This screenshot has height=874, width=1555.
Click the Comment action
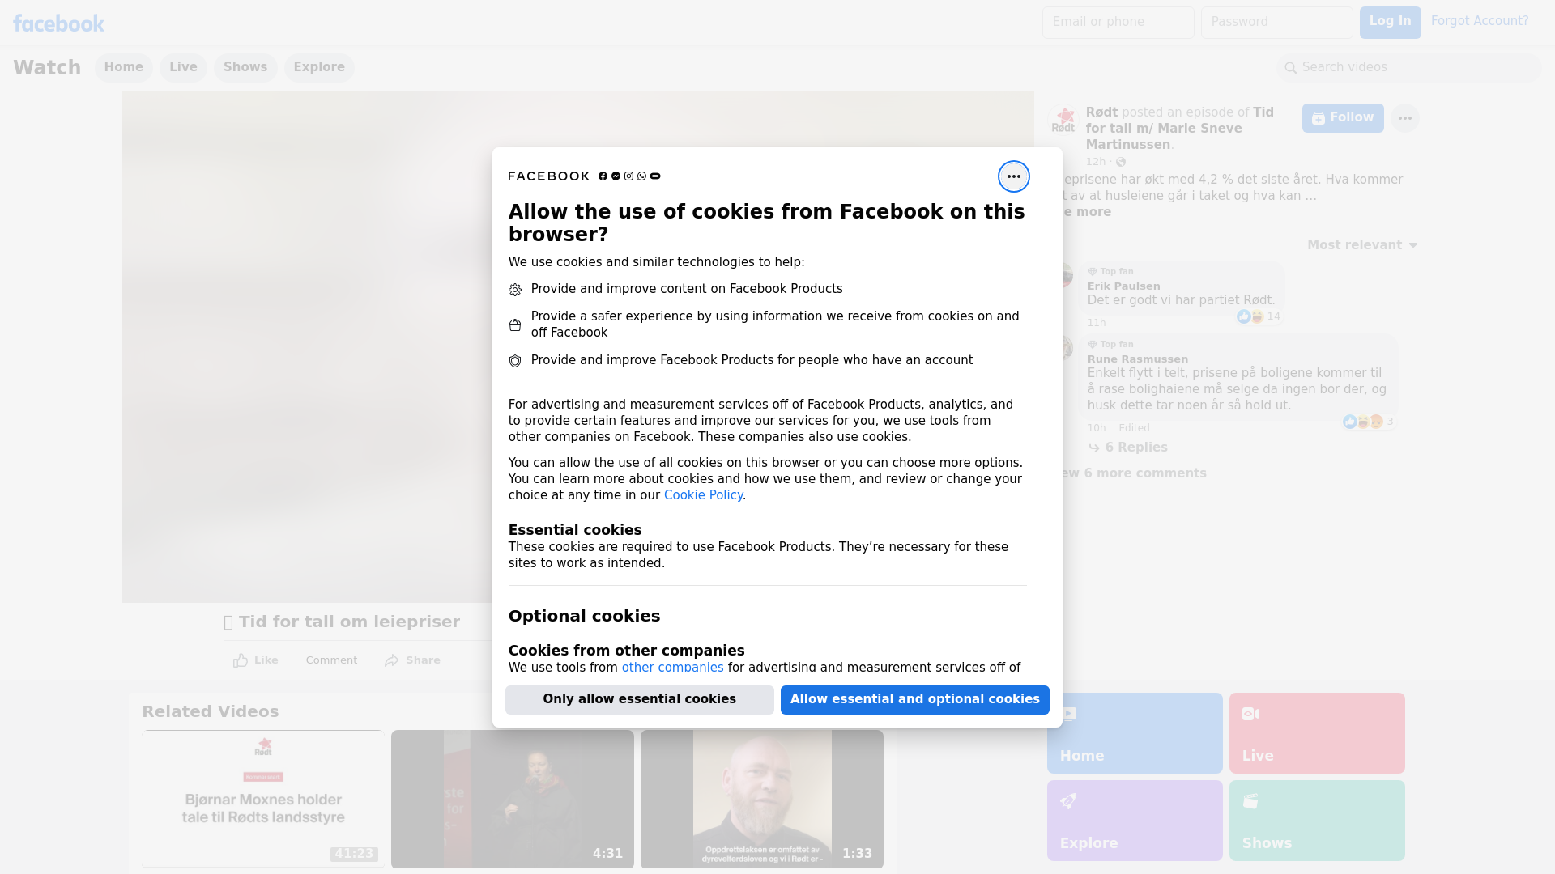coord(331,660)
